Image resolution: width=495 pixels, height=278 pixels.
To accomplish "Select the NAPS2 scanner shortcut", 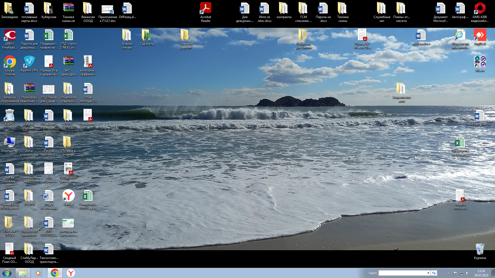I will coord(10,116).
